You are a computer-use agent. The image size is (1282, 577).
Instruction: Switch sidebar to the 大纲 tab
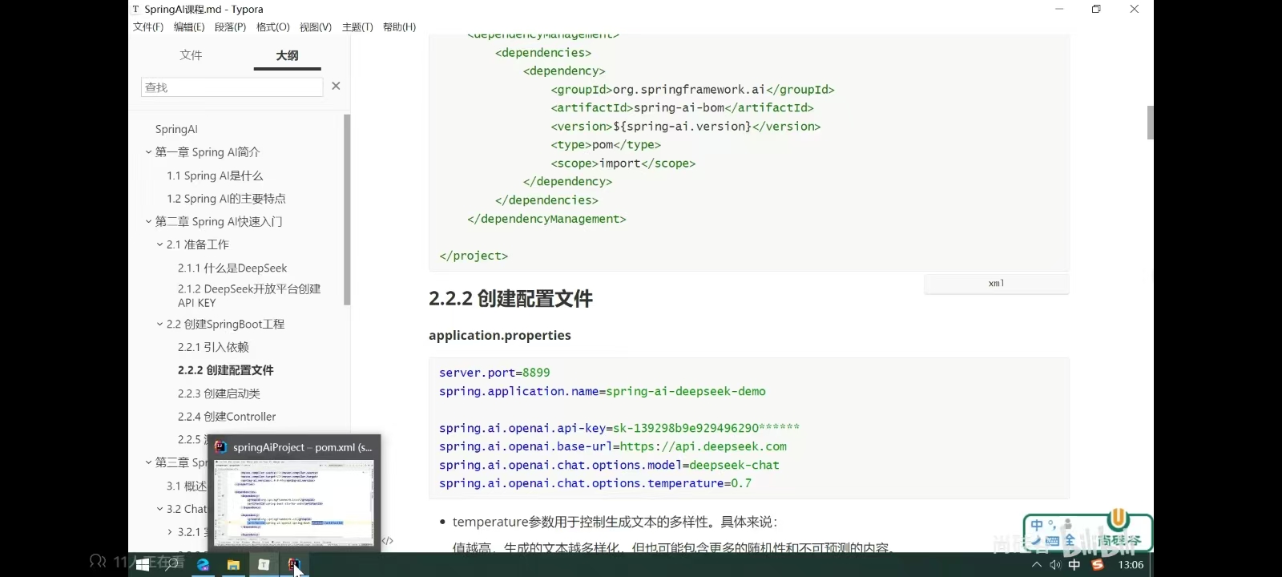pyautogui.click(x=287, y=55)
